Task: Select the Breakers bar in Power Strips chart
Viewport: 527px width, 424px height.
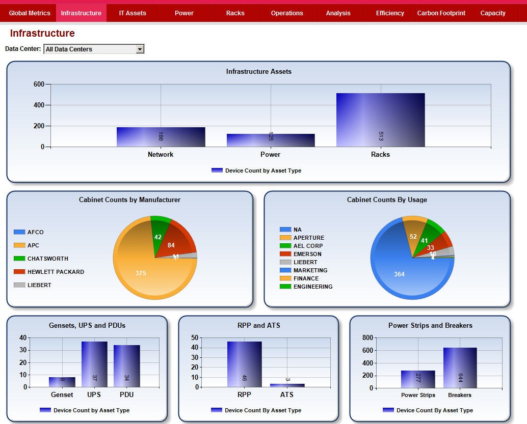Action: (x=460, y=368)
